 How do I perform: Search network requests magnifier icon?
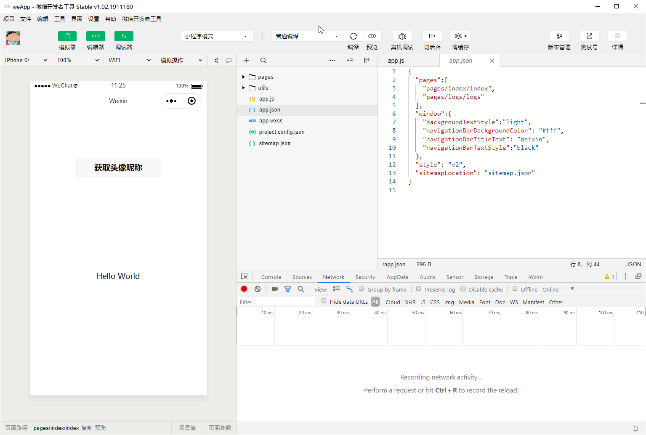point(301,289)
